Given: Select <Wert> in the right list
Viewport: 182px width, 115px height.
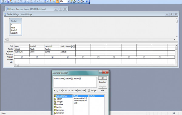Looking at the screenshot, I should (x=97, y=96).
